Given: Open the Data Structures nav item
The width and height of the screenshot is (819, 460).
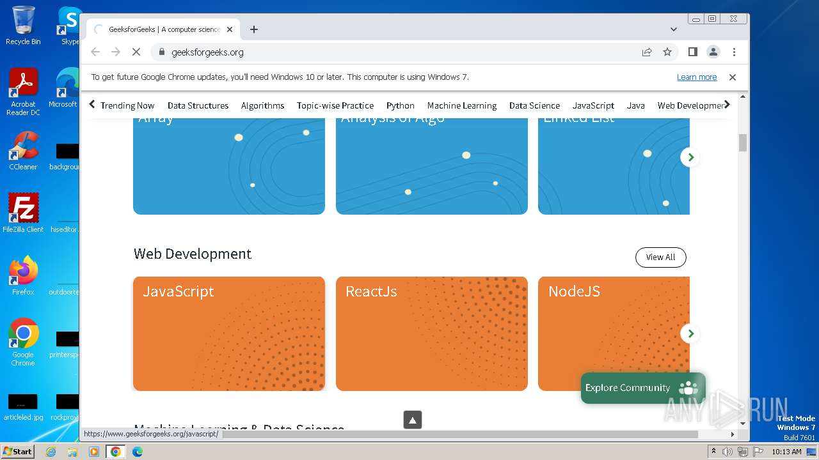Looking at the screenshot, I should [198, 105].
